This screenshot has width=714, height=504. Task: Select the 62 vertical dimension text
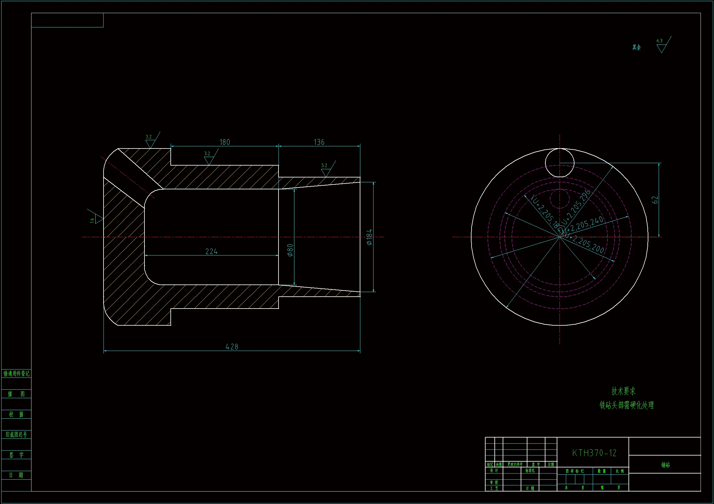pyautogui.click(x=655, y=200)
